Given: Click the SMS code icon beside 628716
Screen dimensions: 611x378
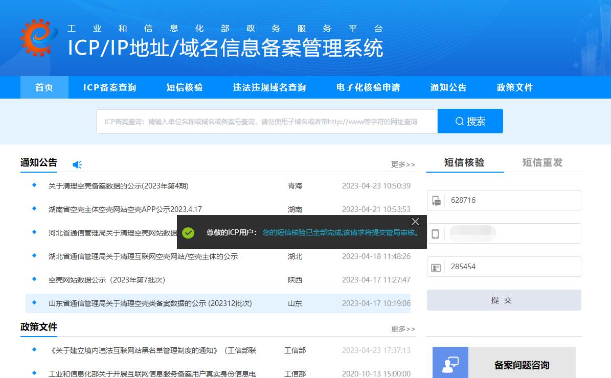Looking at the screenshot, I should [436, 201].
